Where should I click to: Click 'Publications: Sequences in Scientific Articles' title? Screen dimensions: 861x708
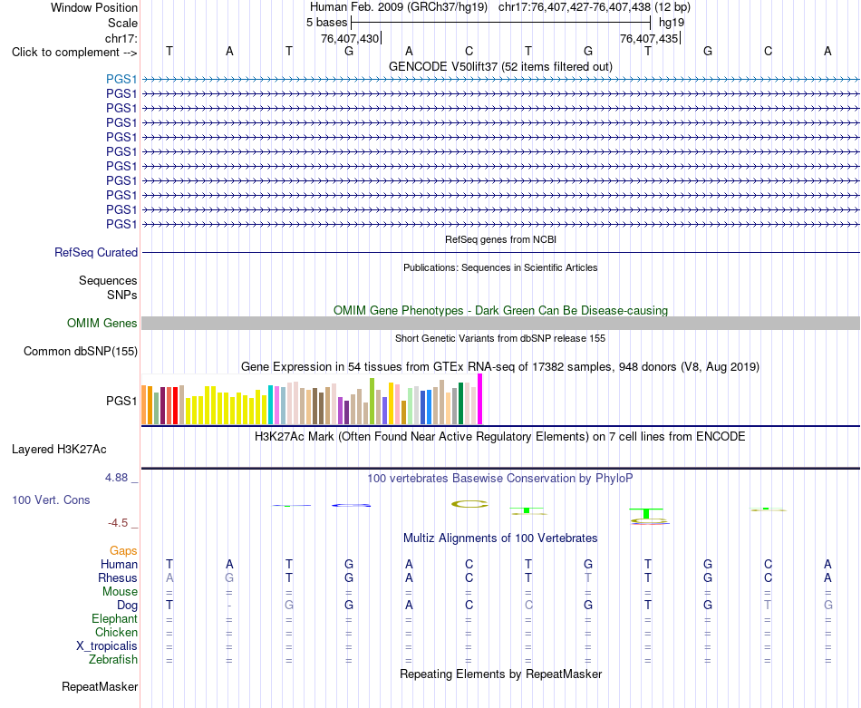500,267
